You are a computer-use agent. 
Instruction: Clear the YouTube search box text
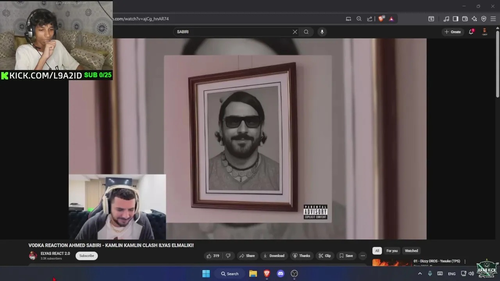(295, 32)
